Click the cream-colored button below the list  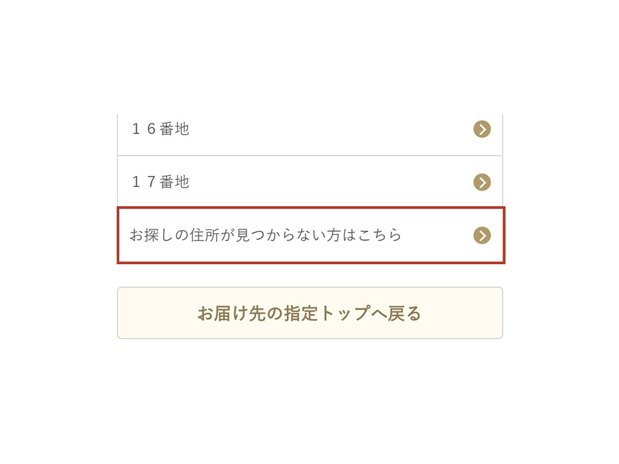[x=309, y=313]
